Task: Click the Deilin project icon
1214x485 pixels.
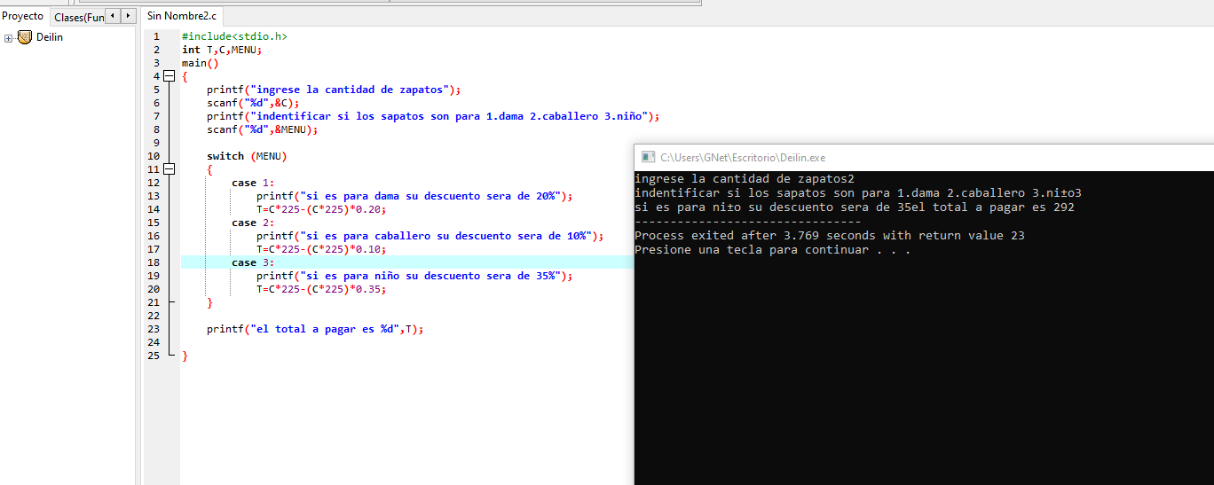Action: point(25,37)
